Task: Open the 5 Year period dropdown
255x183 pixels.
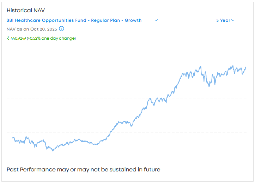Action: click(223, 20)
